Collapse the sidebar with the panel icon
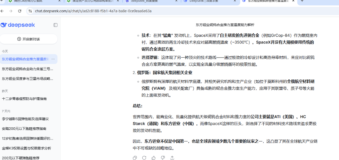 pyautogui.click(x=55, y=25)
